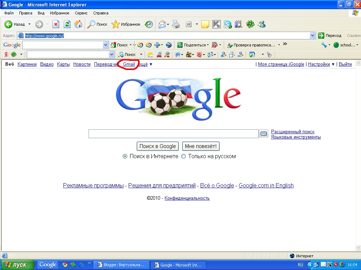Open the Research books icon
Viewport: 361px width, 270px height.
pyautogui.click(x=239, y=24)
